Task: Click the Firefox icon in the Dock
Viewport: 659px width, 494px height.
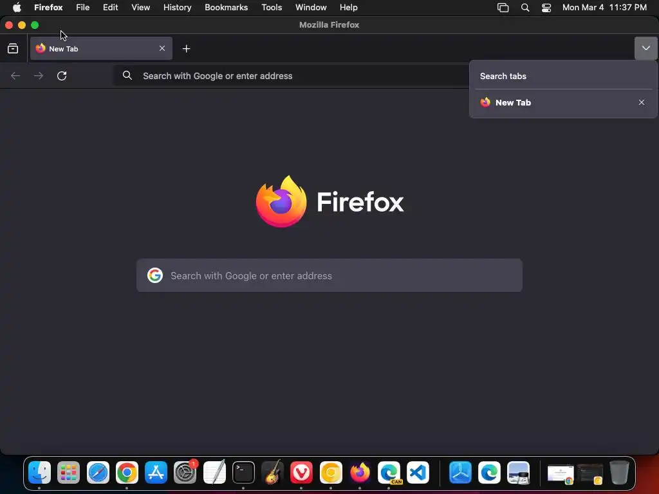Action: tap(360, 473)
